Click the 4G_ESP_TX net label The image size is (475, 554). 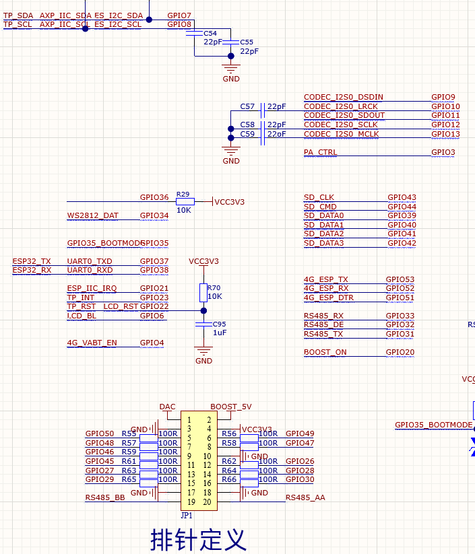pyautogui.click(x=325, y=279)
